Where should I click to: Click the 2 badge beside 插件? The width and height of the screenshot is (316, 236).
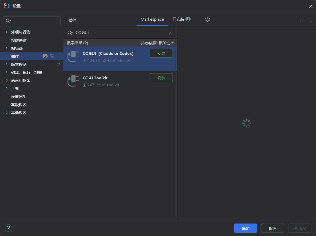click(45, 56)
